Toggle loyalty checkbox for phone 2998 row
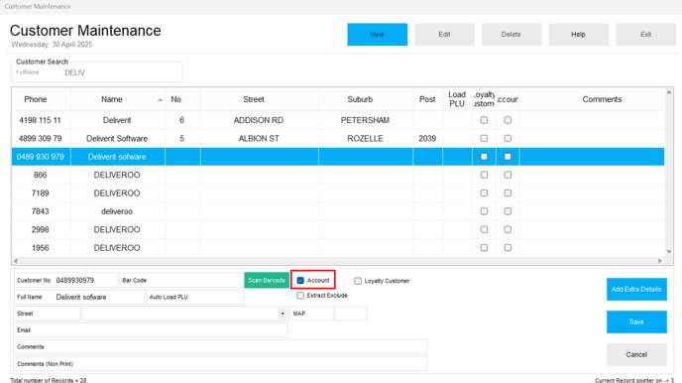 484,229
